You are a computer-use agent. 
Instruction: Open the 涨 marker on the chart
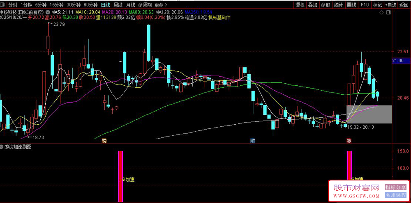pos(349,141)
